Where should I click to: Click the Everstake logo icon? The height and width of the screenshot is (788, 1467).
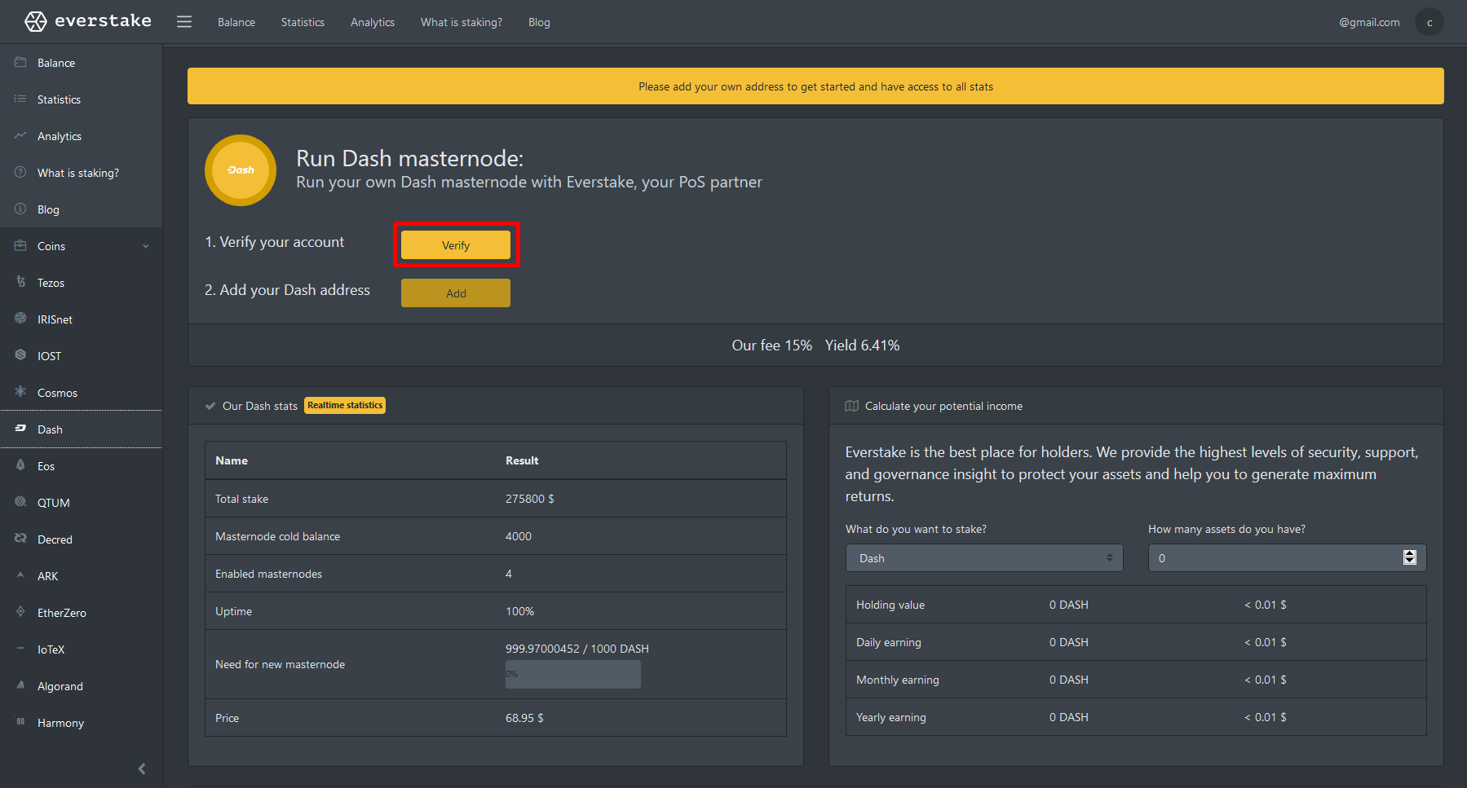35,21
